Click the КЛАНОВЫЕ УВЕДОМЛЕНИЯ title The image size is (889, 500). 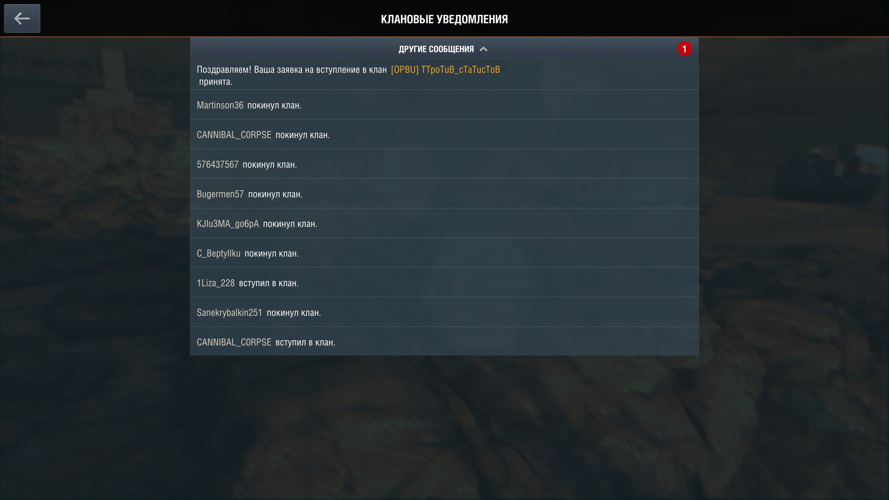[x=444, y=19]
